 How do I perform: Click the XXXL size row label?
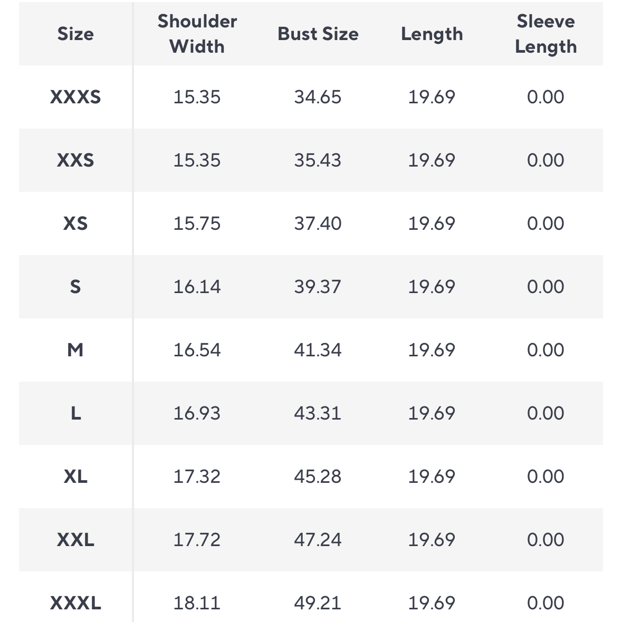[75, 603]
